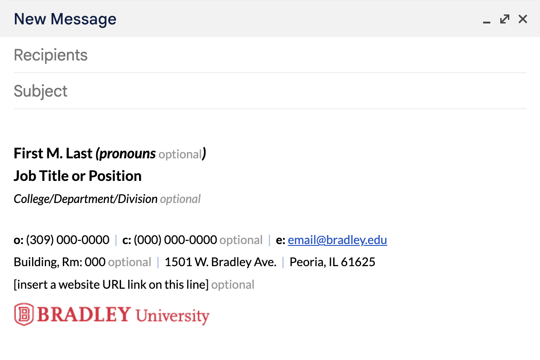This screenshot has width=540, height=360.
Task: Click the University word in the logo
Action: point(172,316)
